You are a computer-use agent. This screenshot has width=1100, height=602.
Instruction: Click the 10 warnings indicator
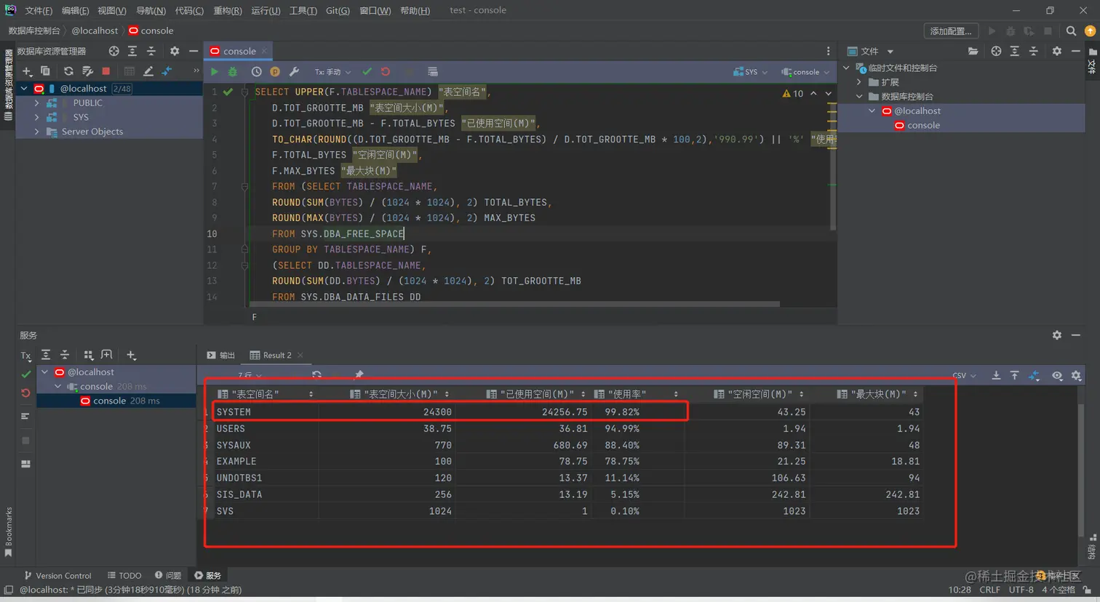click(793, 94)
